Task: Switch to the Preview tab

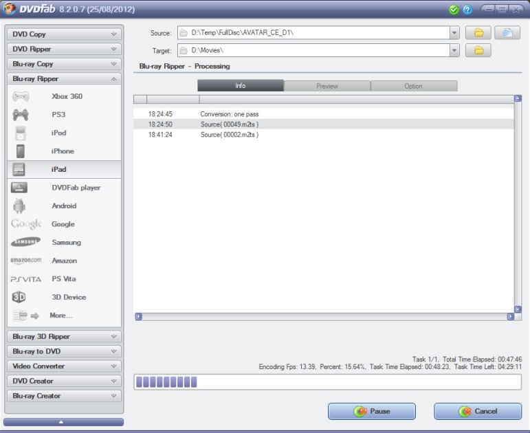Action: click(327, 86)
